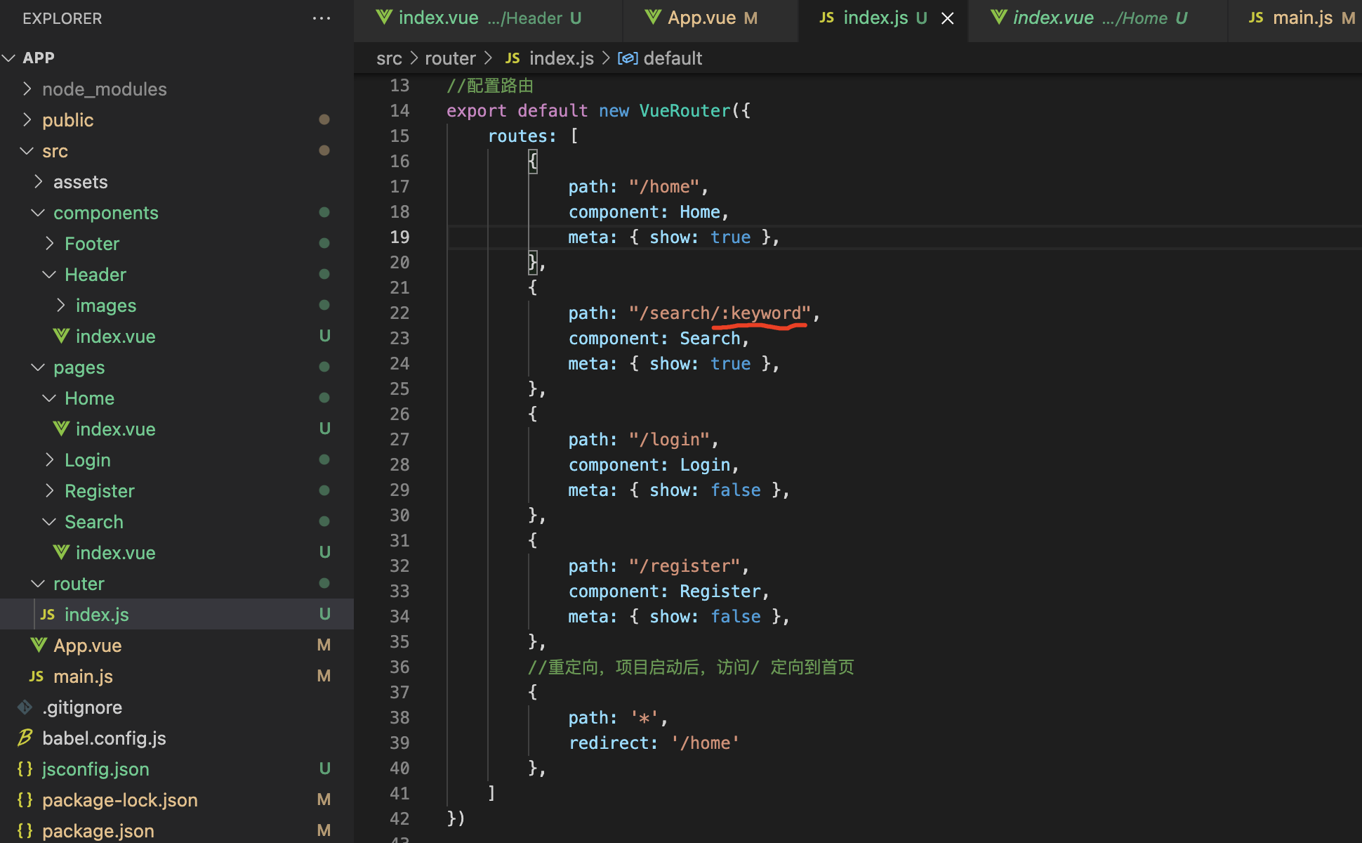The height and width of the screenshot is (843, 1362).
Task: Close the index.js editor tab
Action: (x=948, y=18)
